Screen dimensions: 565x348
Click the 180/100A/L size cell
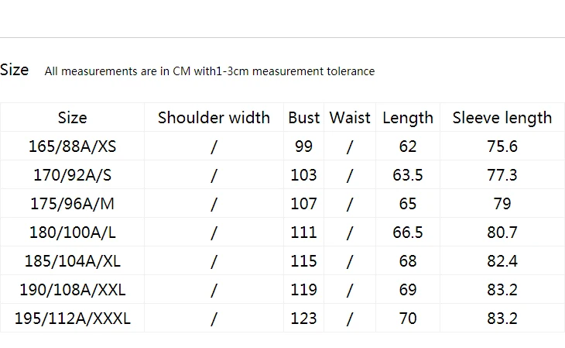pyautogui.click(x=73, y=232)
